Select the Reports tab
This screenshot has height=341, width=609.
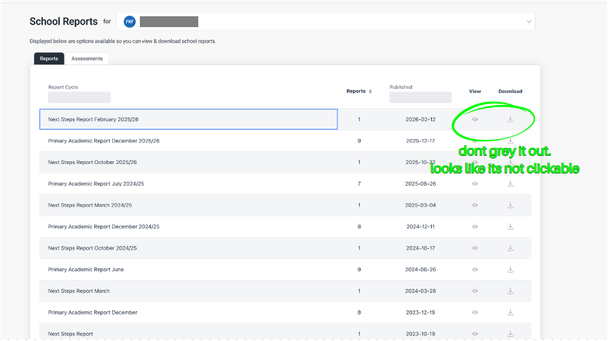(x=49, y=59)
